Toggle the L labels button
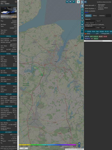112x150 pixels. [82, 12]
